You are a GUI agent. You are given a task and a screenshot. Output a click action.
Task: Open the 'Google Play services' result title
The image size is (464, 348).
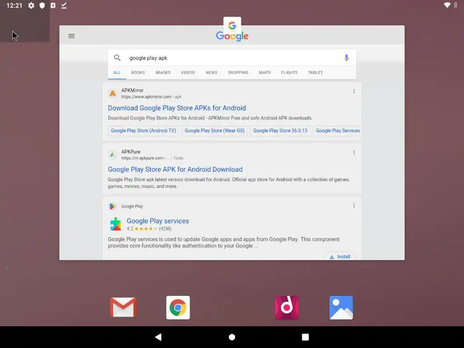pyautogui.click(x=158, y=221)
